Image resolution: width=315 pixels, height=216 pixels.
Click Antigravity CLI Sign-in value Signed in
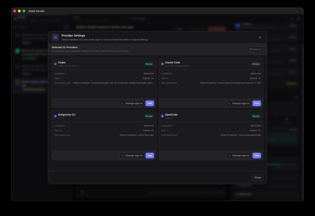[x=148, y=130]
